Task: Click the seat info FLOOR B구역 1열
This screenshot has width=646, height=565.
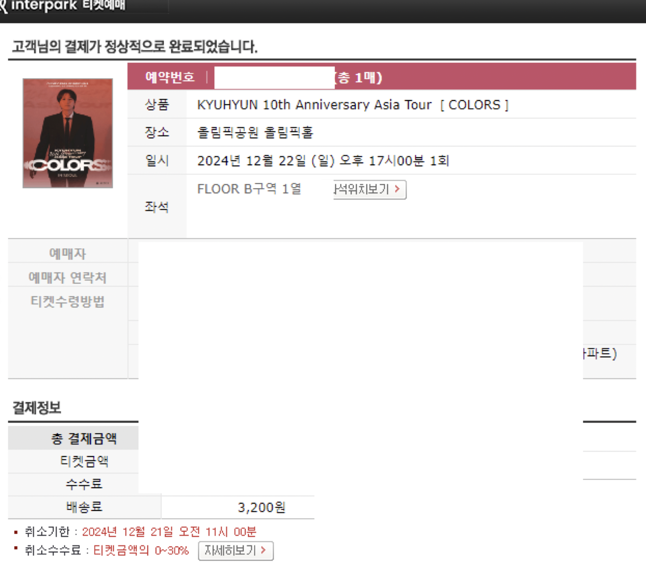Action: coord(249,189)
